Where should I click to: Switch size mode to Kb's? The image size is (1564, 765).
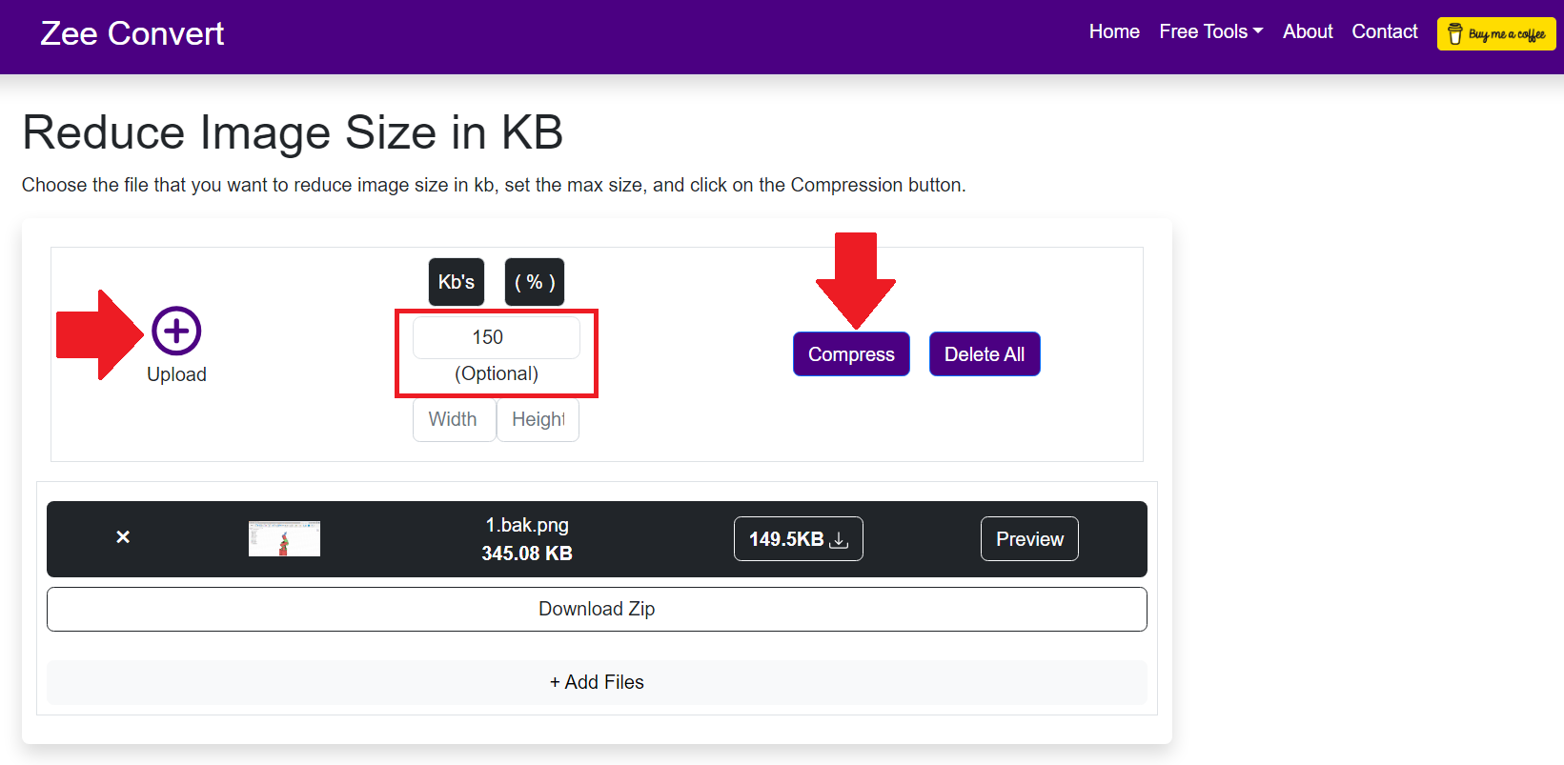[457, 282]
